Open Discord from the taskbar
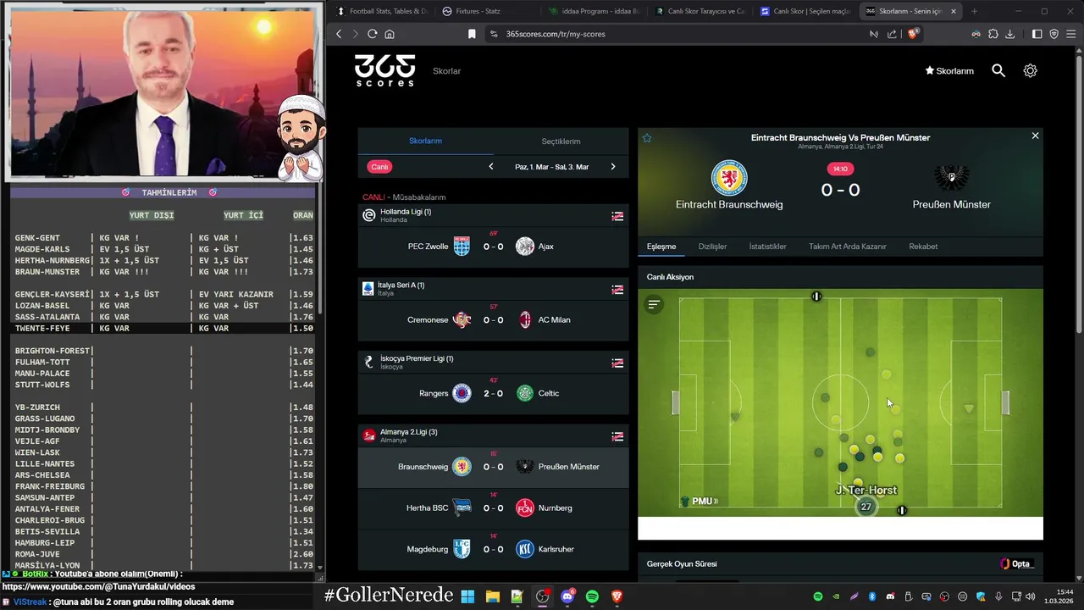The width and height of the screenshot is (1084, 610). pyautogui.click(x=567, y=596)
